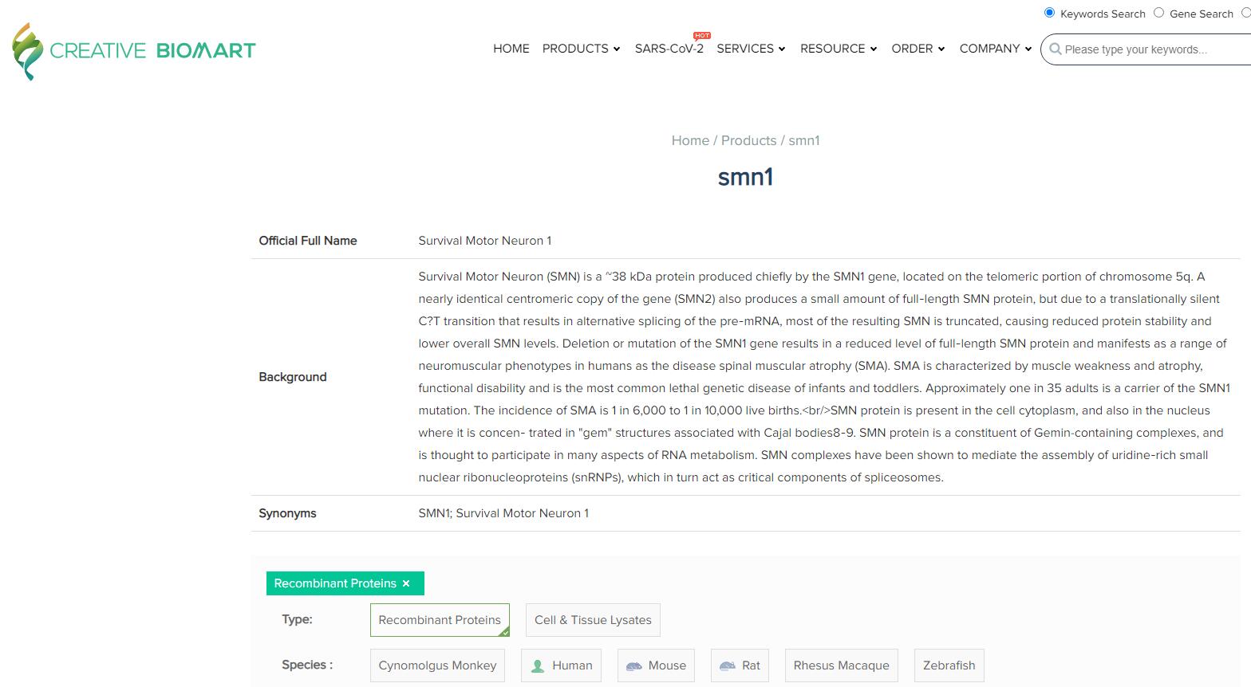The image size is (1251, 687).
Task: Expand the COMPANY dropdown menu
Action: point(996,49)
